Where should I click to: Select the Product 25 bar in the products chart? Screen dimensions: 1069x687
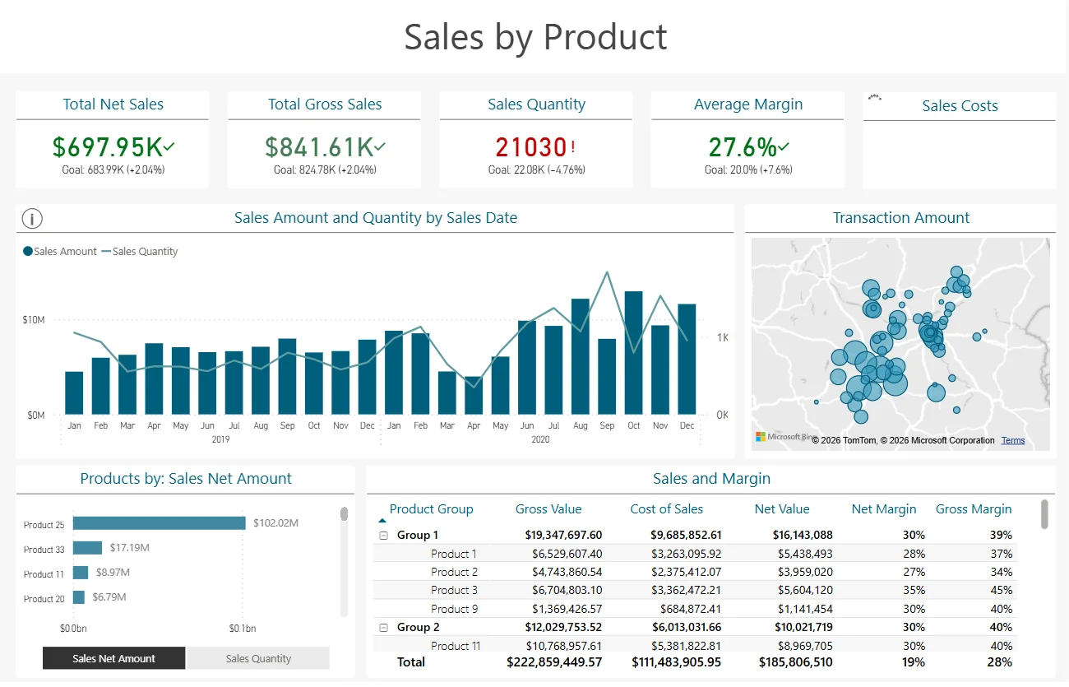tap(160, 523)
